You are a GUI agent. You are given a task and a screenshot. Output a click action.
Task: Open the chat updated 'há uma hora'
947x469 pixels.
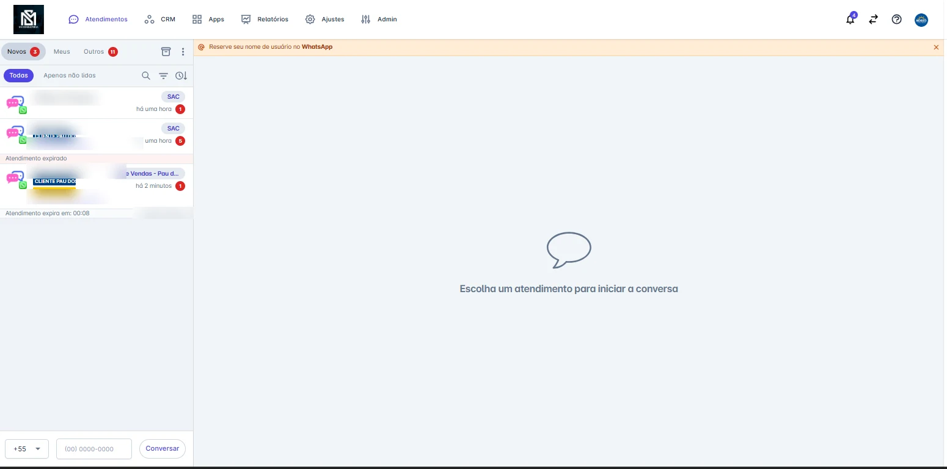[97, 102]
